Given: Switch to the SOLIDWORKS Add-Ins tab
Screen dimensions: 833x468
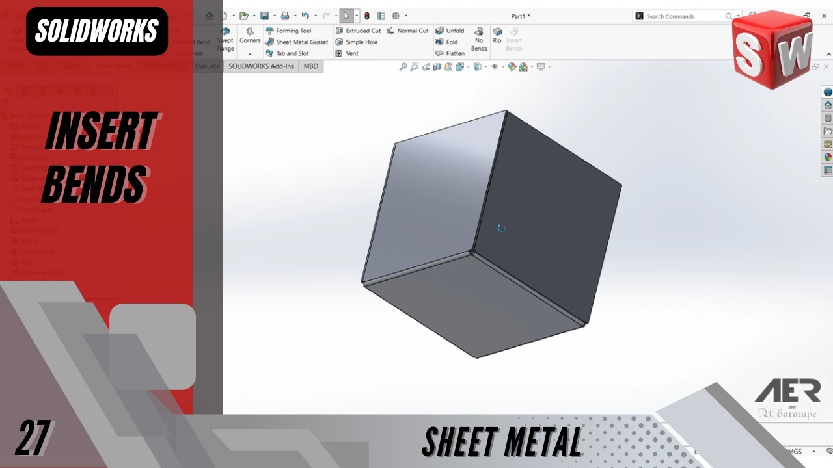Looking at the screenshot, I should pyautogui.click(x=261, y=66).
